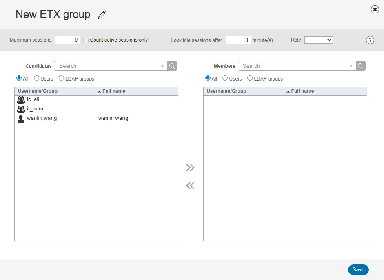Click the Members search magnifier icon

(x=361, y=66)
